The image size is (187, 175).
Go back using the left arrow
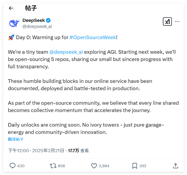(x=11, y=8)
